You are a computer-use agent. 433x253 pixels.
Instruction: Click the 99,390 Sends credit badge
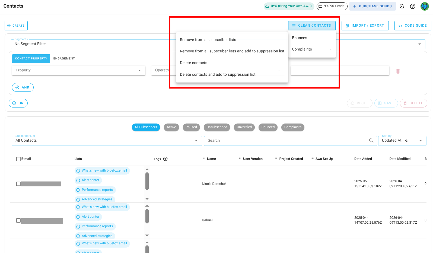coord(332,6)
